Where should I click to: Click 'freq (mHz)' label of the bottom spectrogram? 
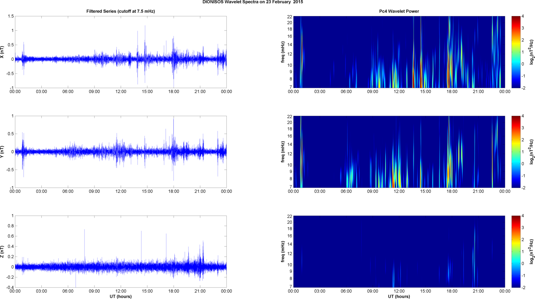click(x=283, y=251)
